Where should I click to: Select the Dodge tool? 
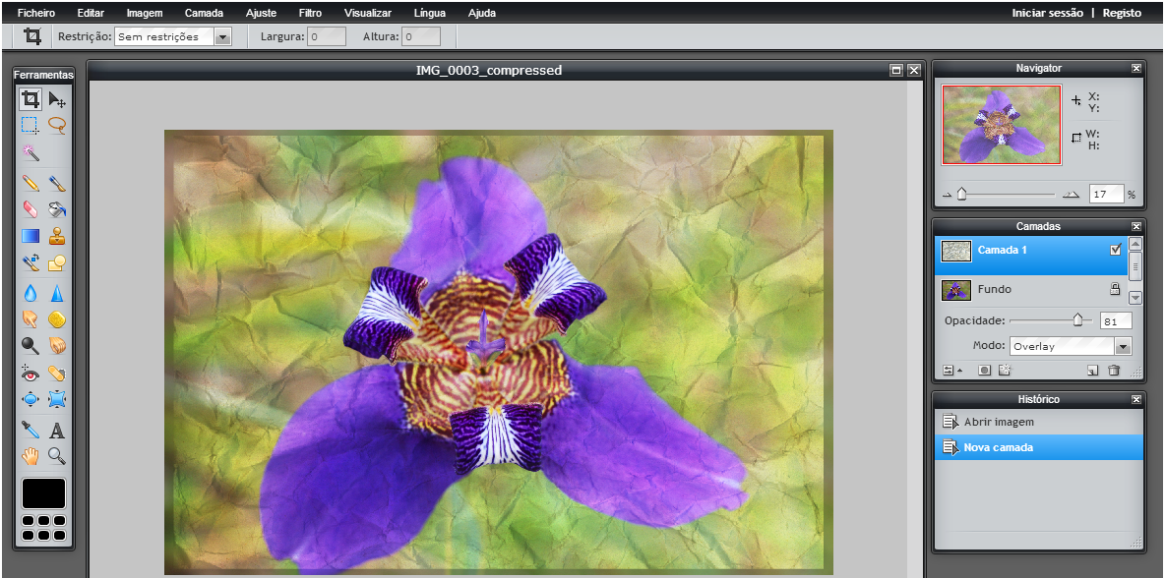pos(31,346)
